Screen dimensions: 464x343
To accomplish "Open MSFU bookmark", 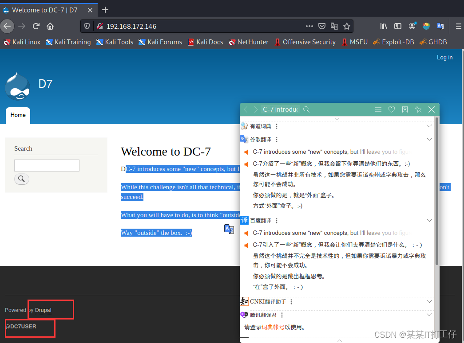I will [354, 42].
